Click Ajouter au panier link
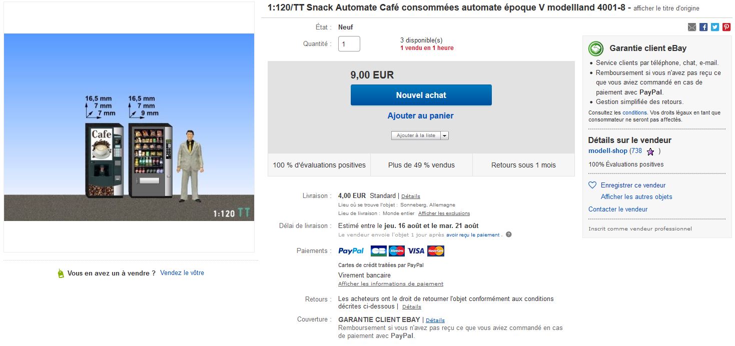Viewport: 735px width, 346px height. (x=420, y=115)
